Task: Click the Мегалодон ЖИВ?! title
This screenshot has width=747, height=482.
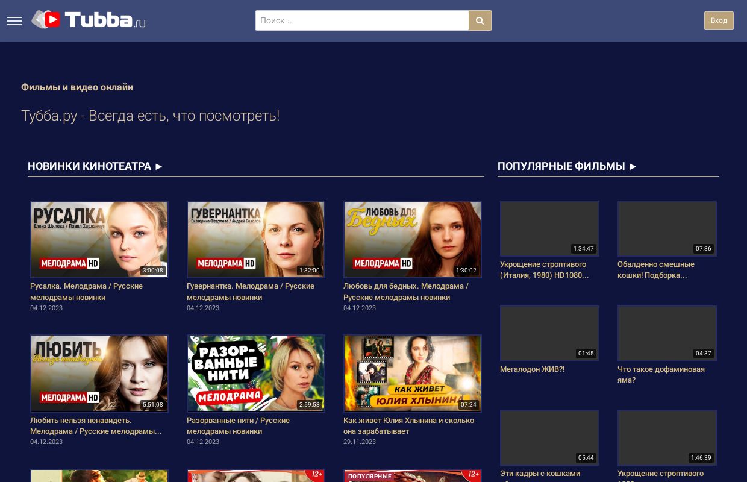Action: point(533,369)
